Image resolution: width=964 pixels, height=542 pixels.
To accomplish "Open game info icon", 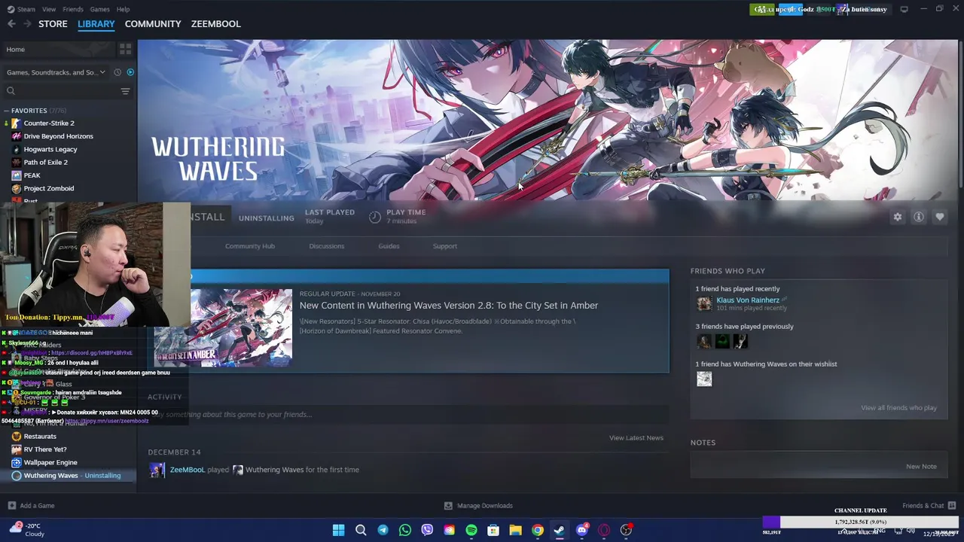I will 919,217.
